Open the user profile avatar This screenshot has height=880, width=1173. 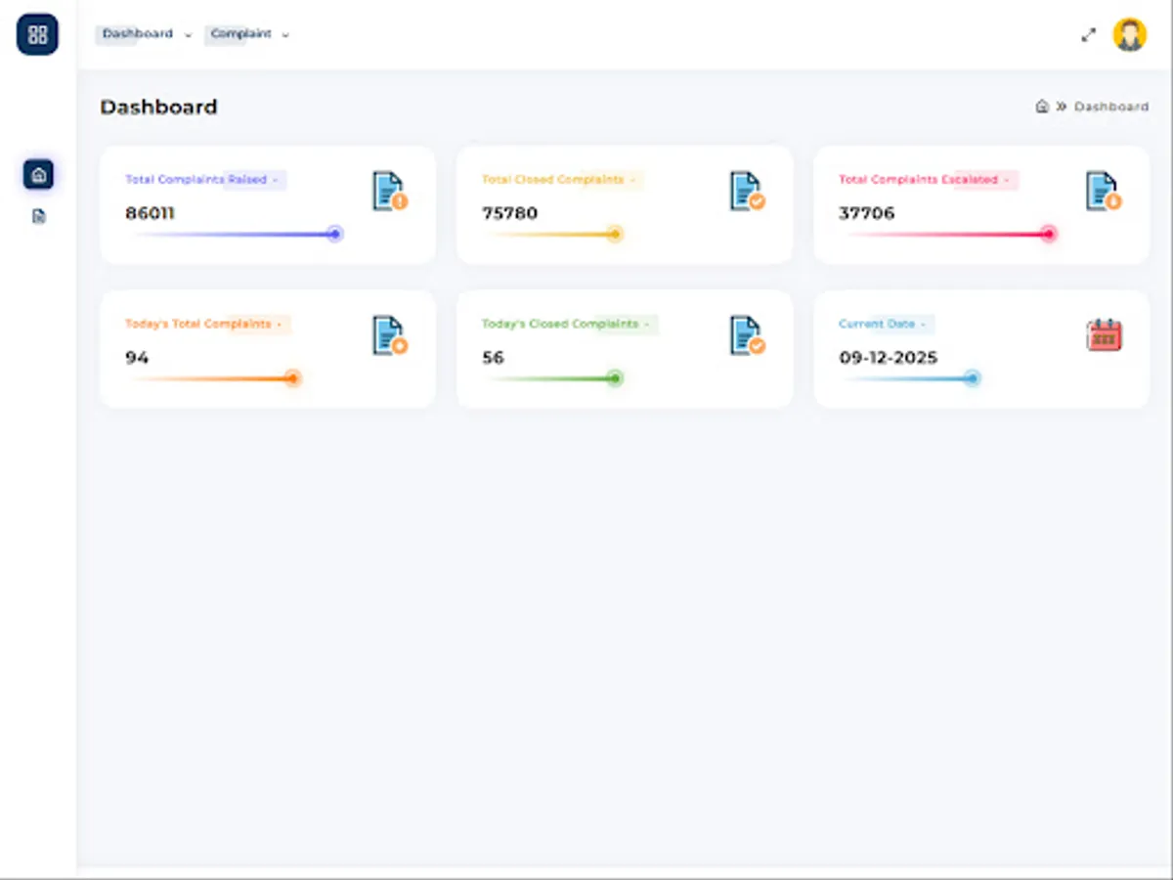1129,34
